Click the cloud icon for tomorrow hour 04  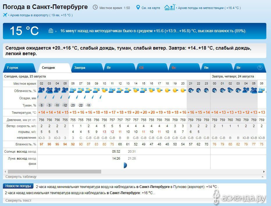(246, 90)
